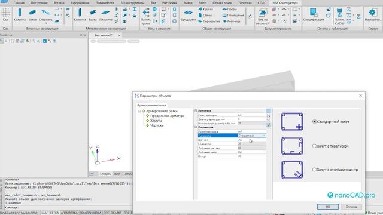The width and height of the screenshot is (383, 215).
Task: Click the Диаметр арматуры value field
Action: tap(251, 119)
